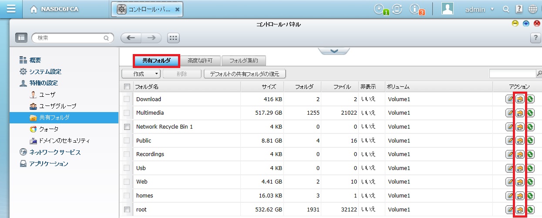Toggle the select-all folders checkbox
This screenshot has width=542, height=218.
point(127,86)
